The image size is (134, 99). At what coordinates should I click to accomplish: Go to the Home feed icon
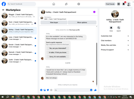54,4
